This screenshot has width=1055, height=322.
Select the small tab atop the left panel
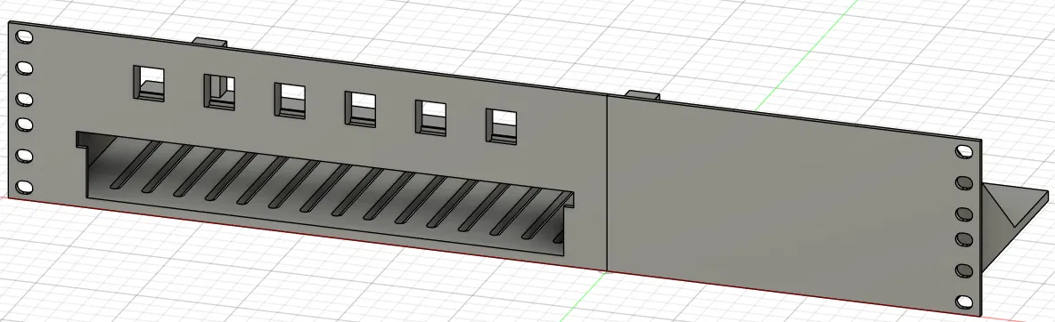(x=210, y=42)
